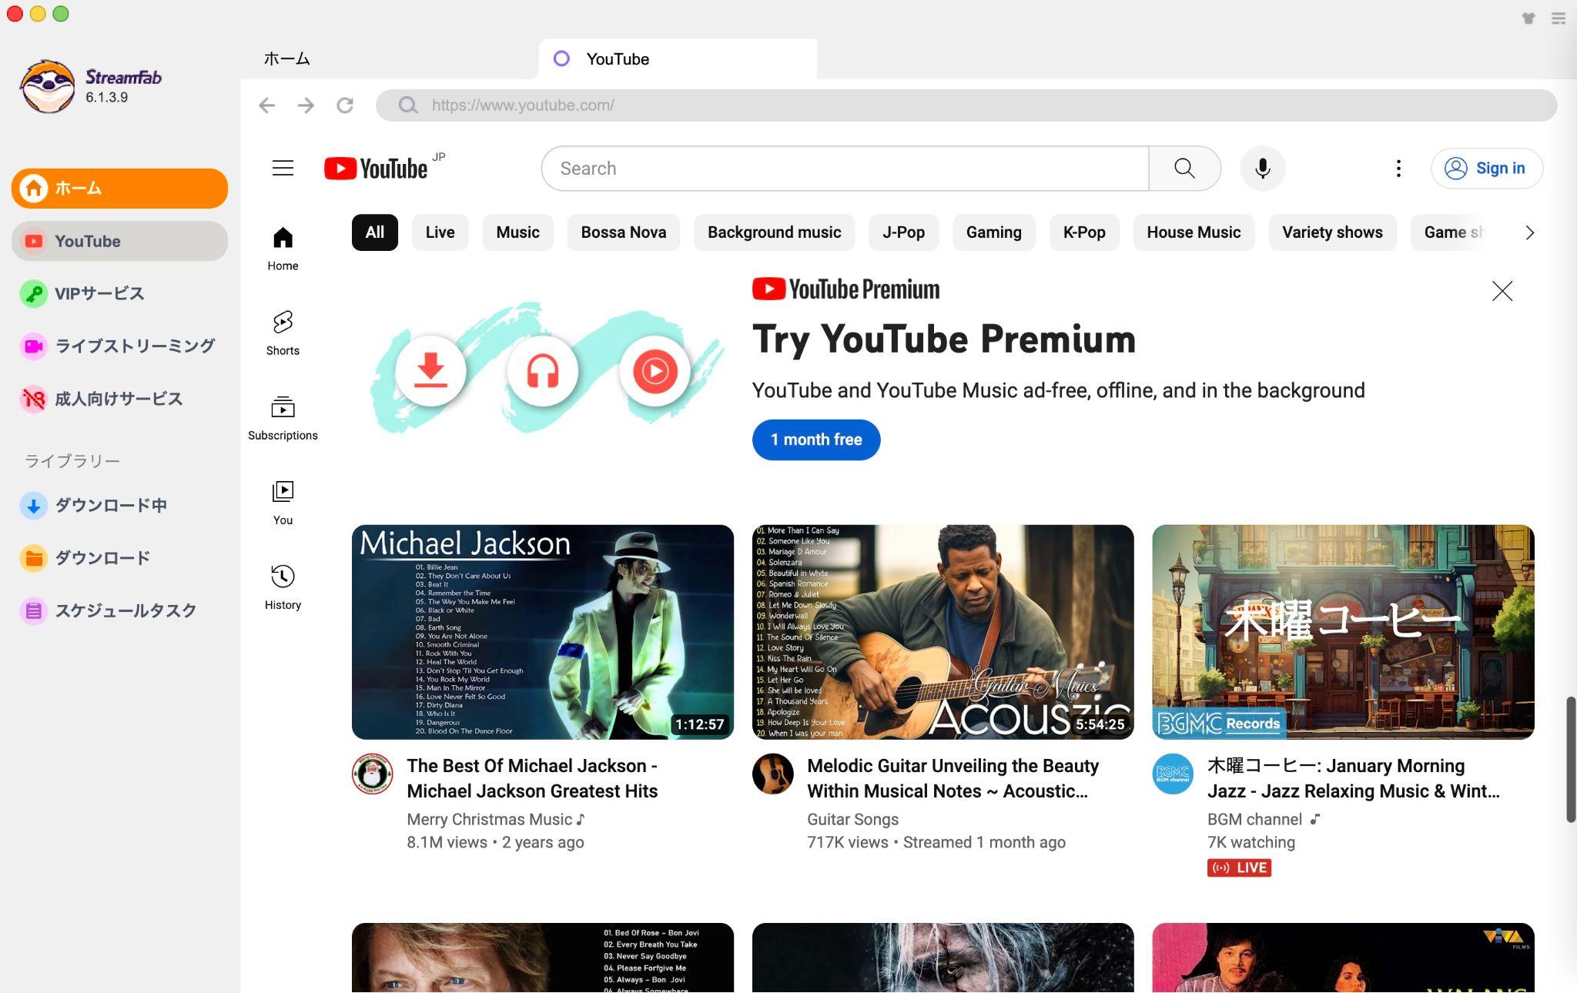The width and height of the screenshot is (1577, 993).
Task: Select the Bossa Nova chip
Action: point(623,232)
